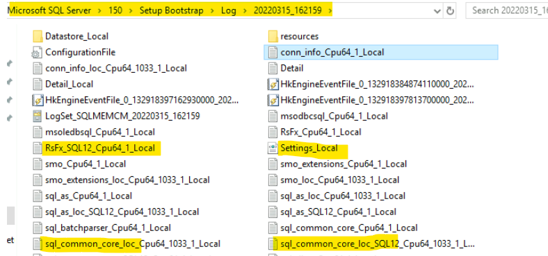Go to Microsoft SQL Server in address path

click(49, 11)
